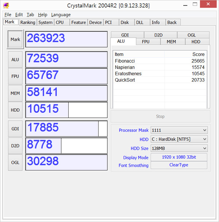Viewport: 219px width, 222px height.
Task: Run the MEM benchmark button
Action: pyautogui.click(x=15, y=93)
